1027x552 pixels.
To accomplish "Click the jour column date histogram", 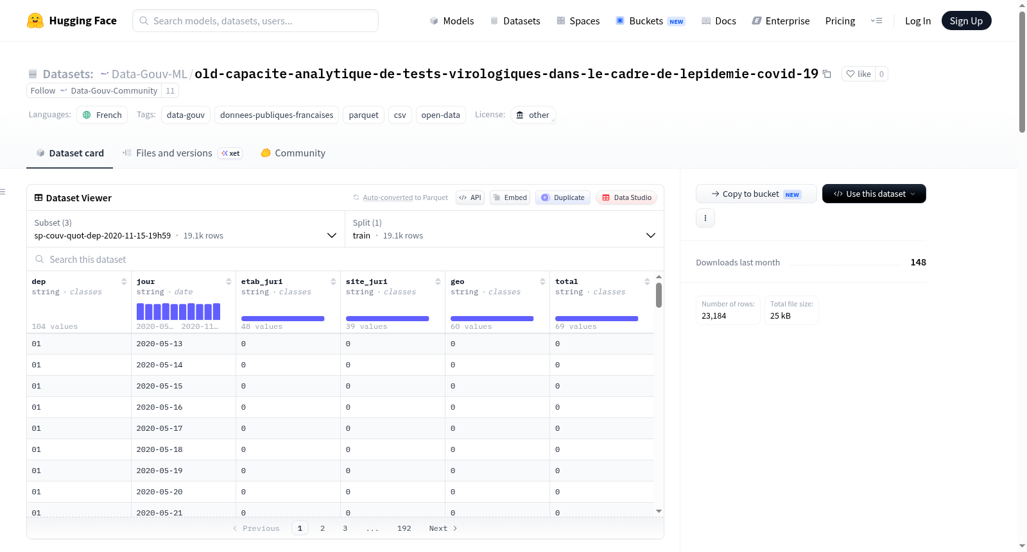I will 178,311.
